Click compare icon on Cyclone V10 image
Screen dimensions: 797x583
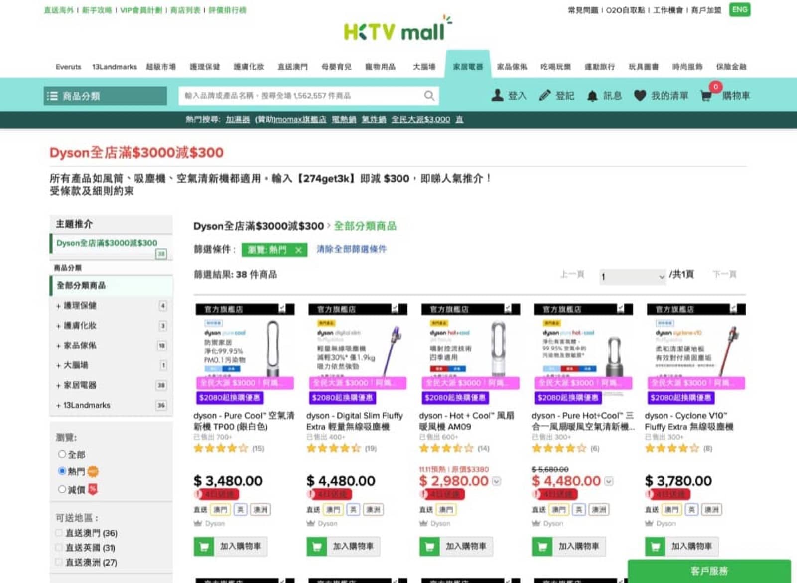[x=734, y=309]
